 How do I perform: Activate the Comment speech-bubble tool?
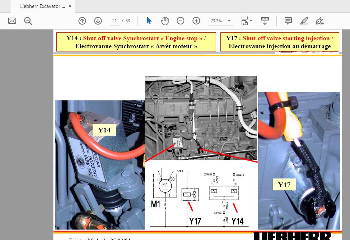tap(288, 21)
